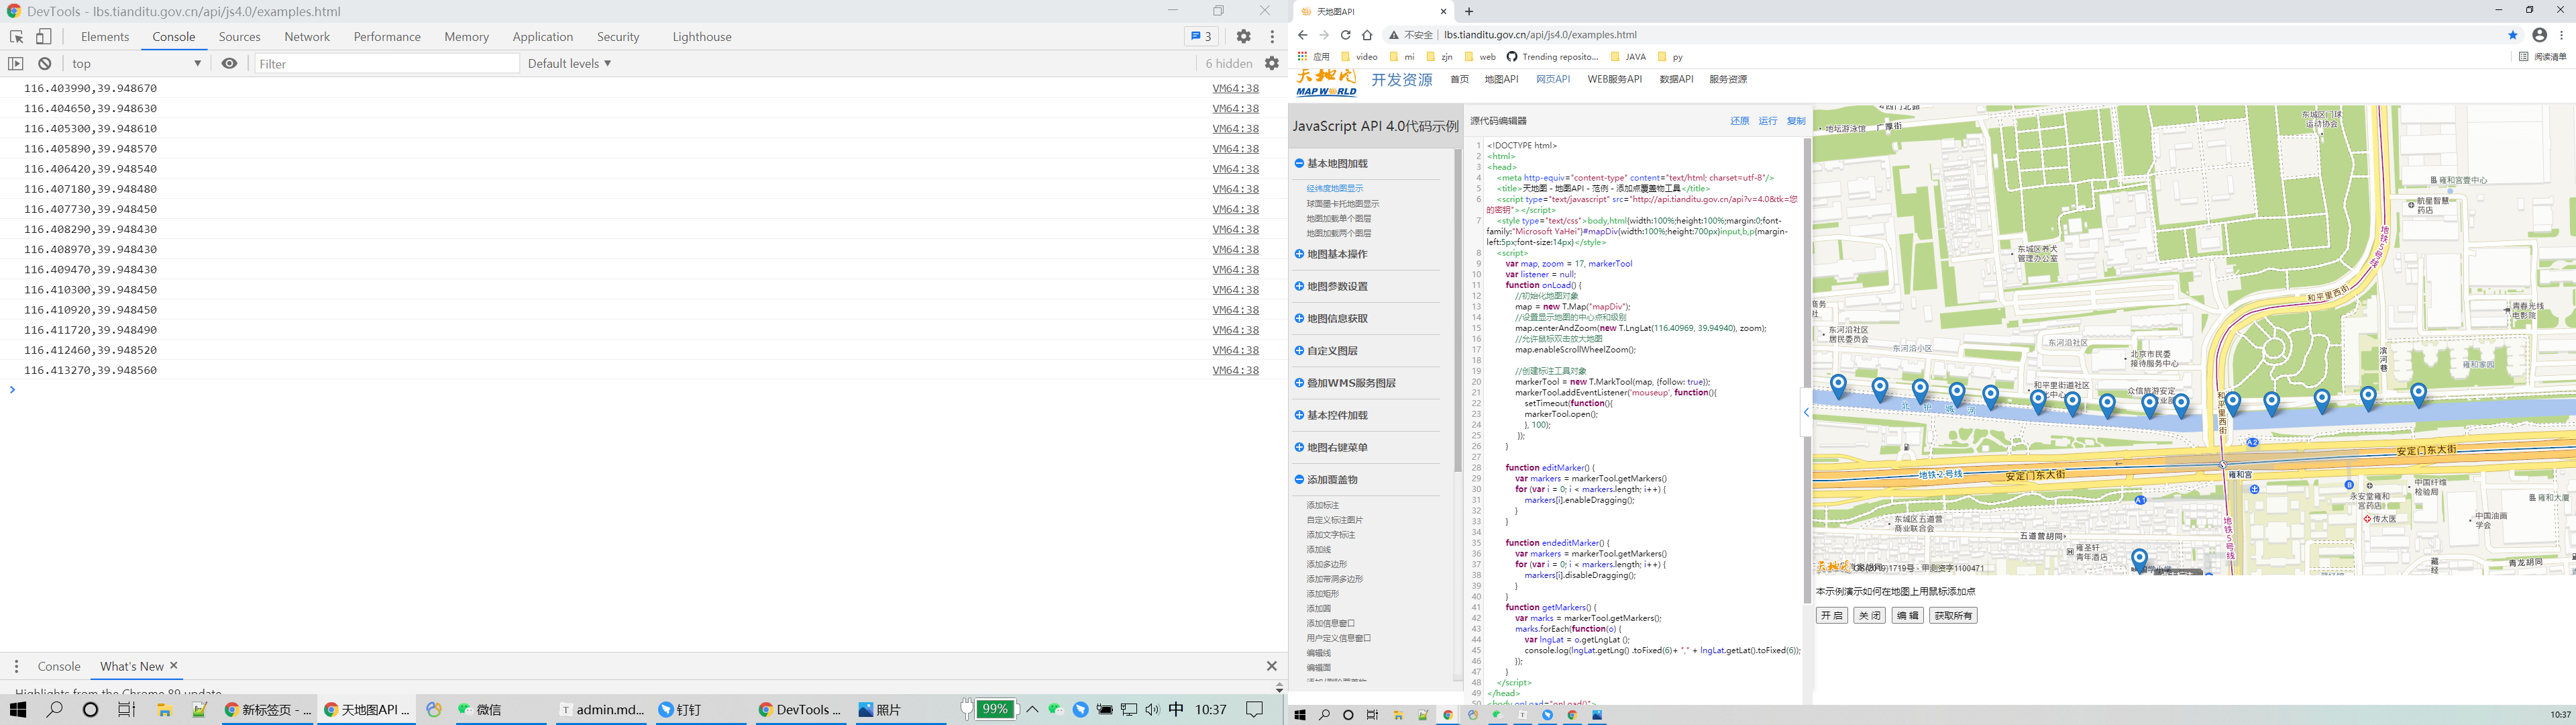
Task: Click the address bar URL
Action: point(1540,35)
